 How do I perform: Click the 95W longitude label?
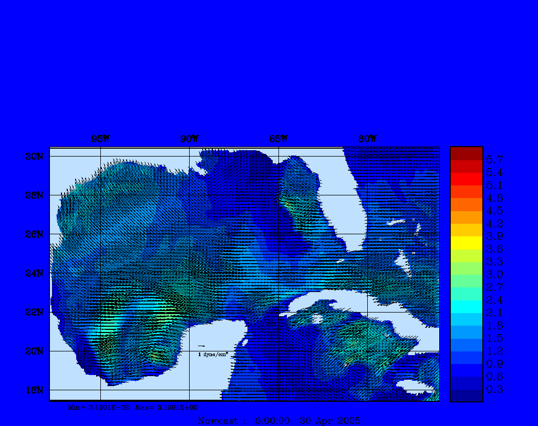100,139
